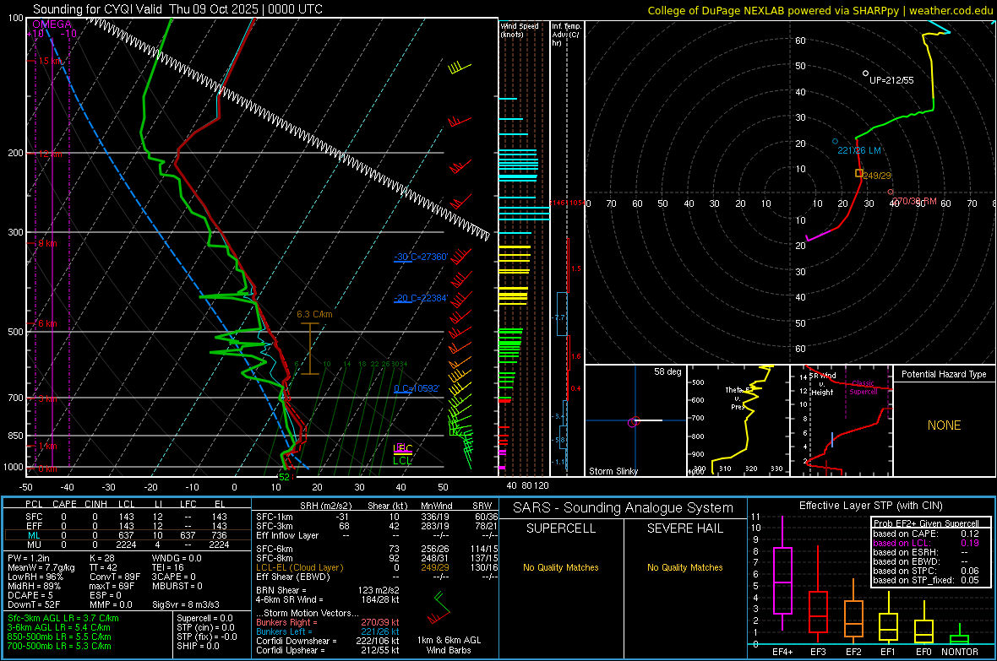The width and height of the screenshot is (997, 661).
Task: Click the 'Theta-E v. Pres' plot label
Action: coord(738,398)
